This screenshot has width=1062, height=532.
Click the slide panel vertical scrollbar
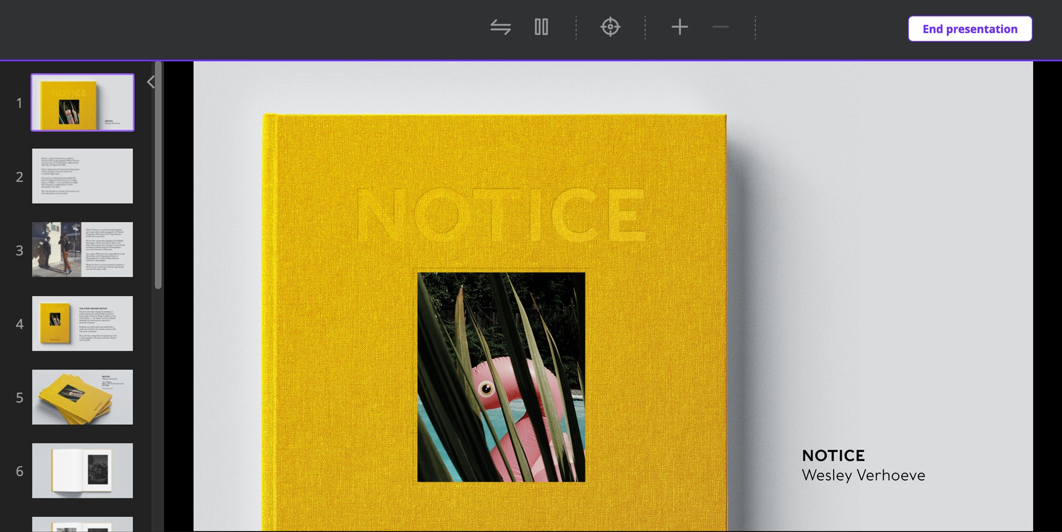pos(158,175)
